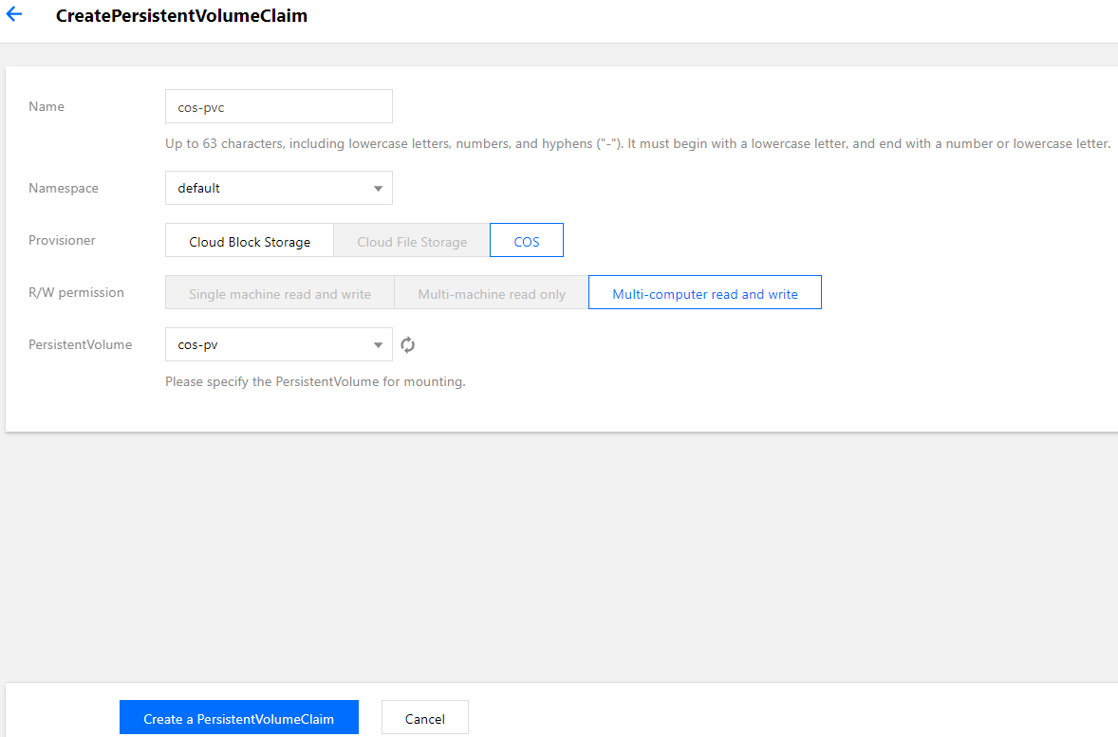Choose Multi-computer read and write permission

(704, 292)
